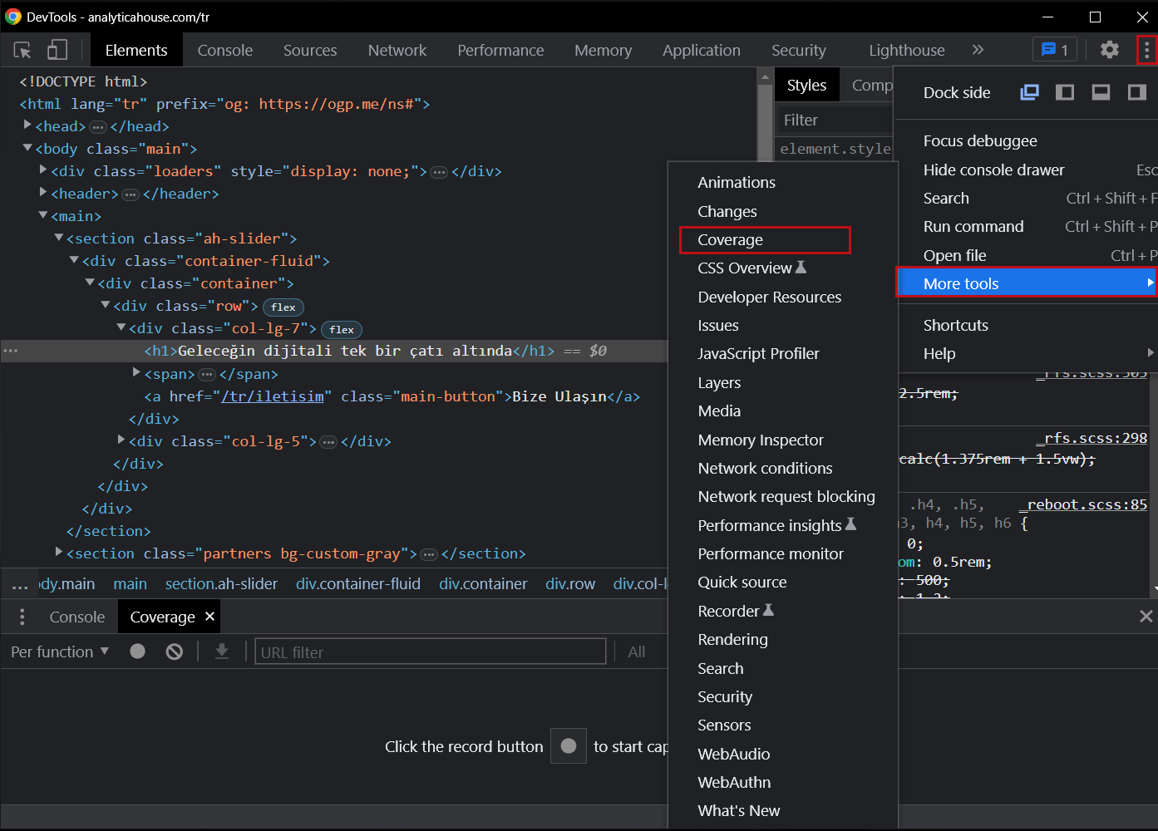This screenshot has height=831, width=1158.
Task: Expand the span element ellipsis
Action: (207, 375)
